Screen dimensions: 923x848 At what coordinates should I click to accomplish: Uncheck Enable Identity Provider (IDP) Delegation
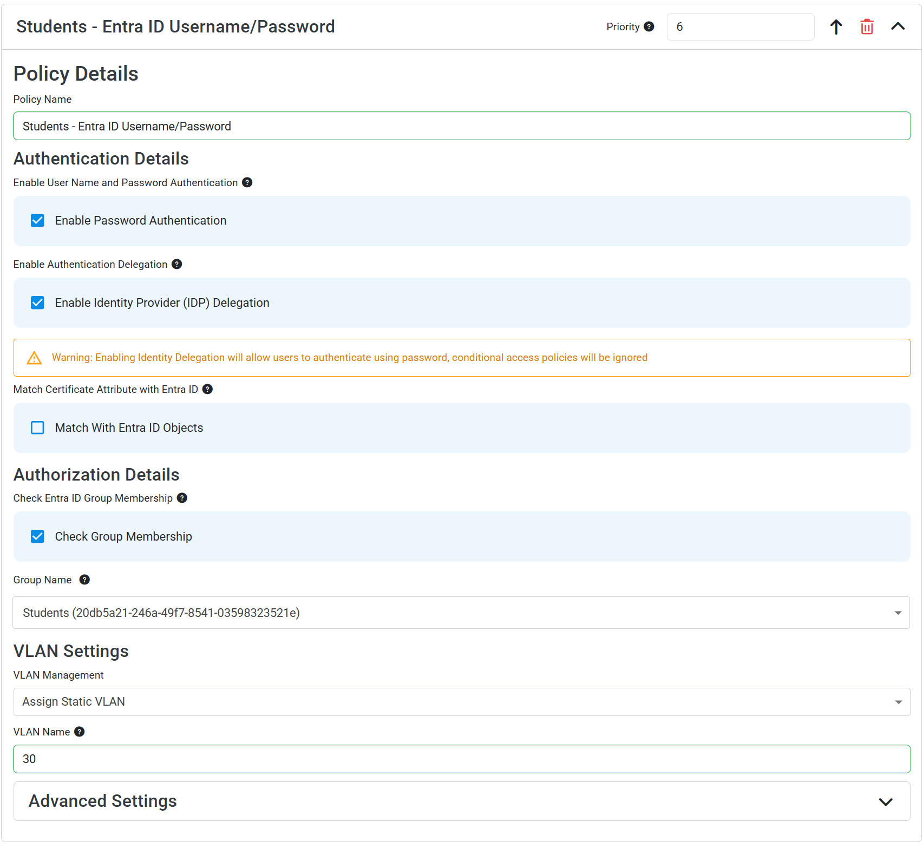37,303
